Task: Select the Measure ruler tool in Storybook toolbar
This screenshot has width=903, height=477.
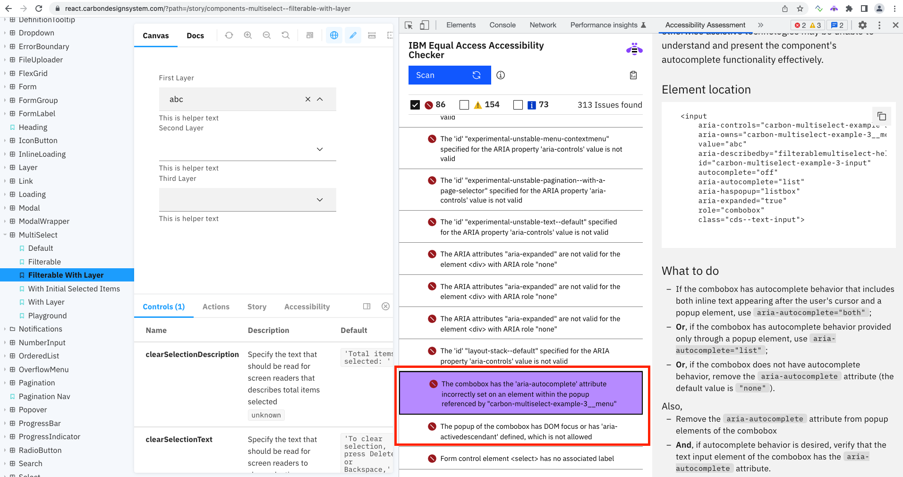Action: pyautogui.click(x=372, y=35)
